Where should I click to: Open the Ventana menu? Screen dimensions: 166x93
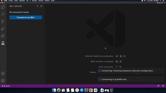[47, 1]
